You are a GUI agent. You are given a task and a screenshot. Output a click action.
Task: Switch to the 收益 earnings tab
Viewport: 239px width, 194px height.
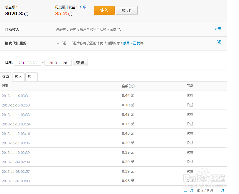(x=6, y=77)
